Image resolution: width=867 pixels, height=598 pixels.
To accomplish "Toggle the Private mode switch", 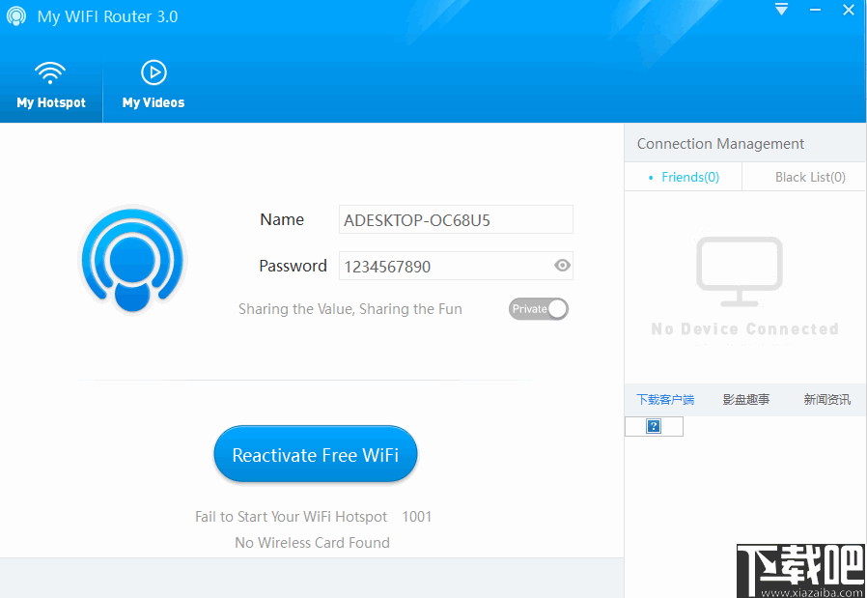I will coord(538,308).
